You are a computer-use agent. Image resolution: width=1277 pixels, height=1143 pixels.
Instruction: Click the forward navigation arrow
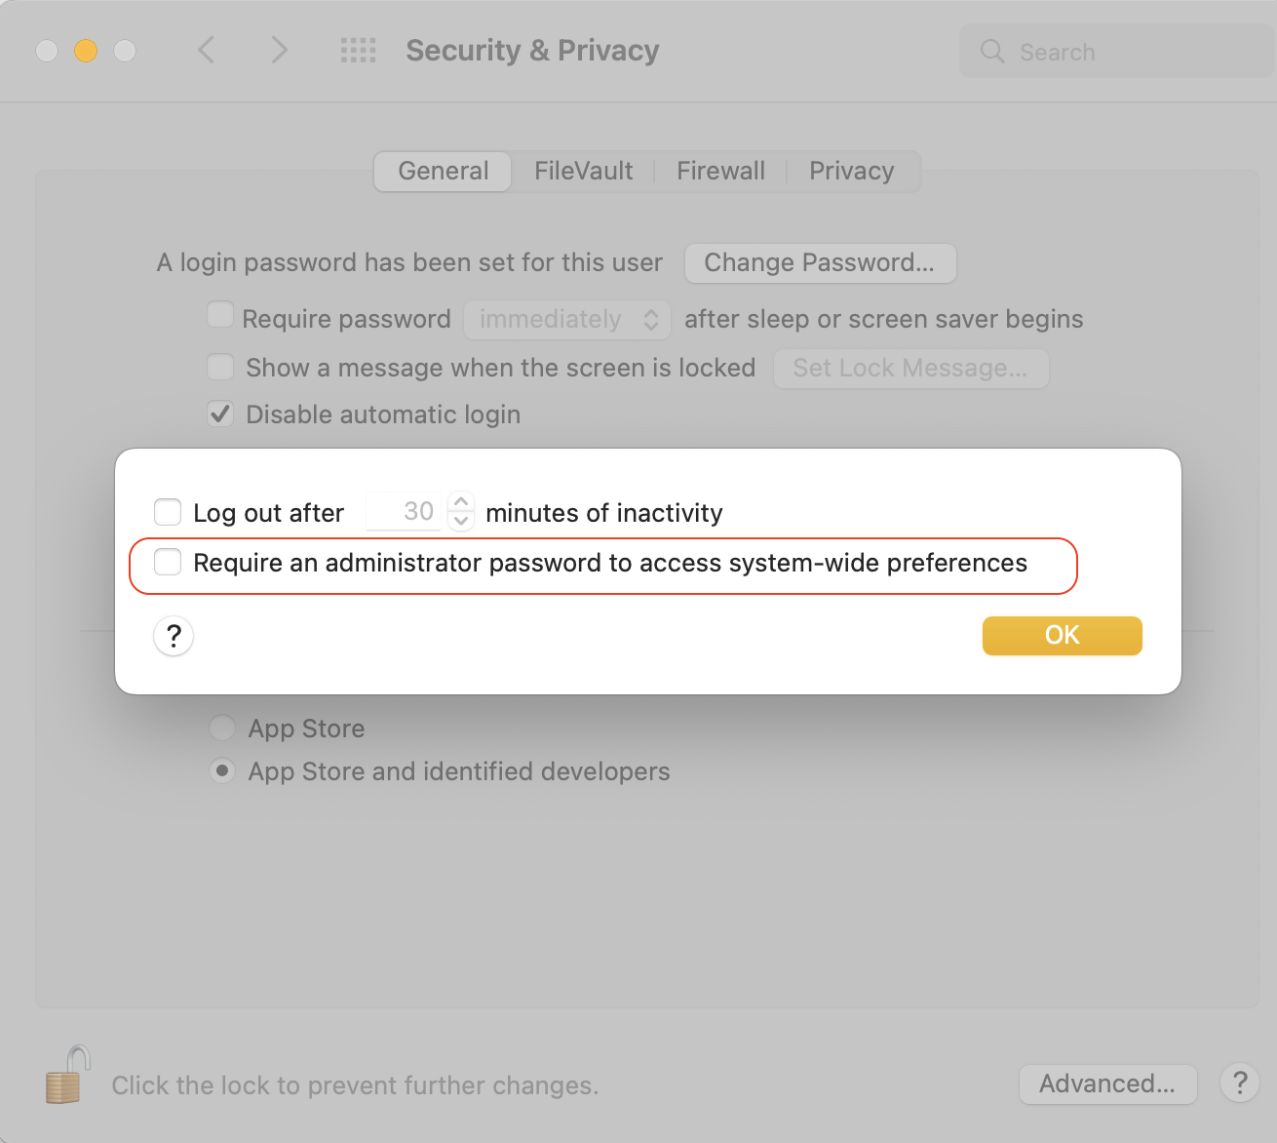[280, 50]
